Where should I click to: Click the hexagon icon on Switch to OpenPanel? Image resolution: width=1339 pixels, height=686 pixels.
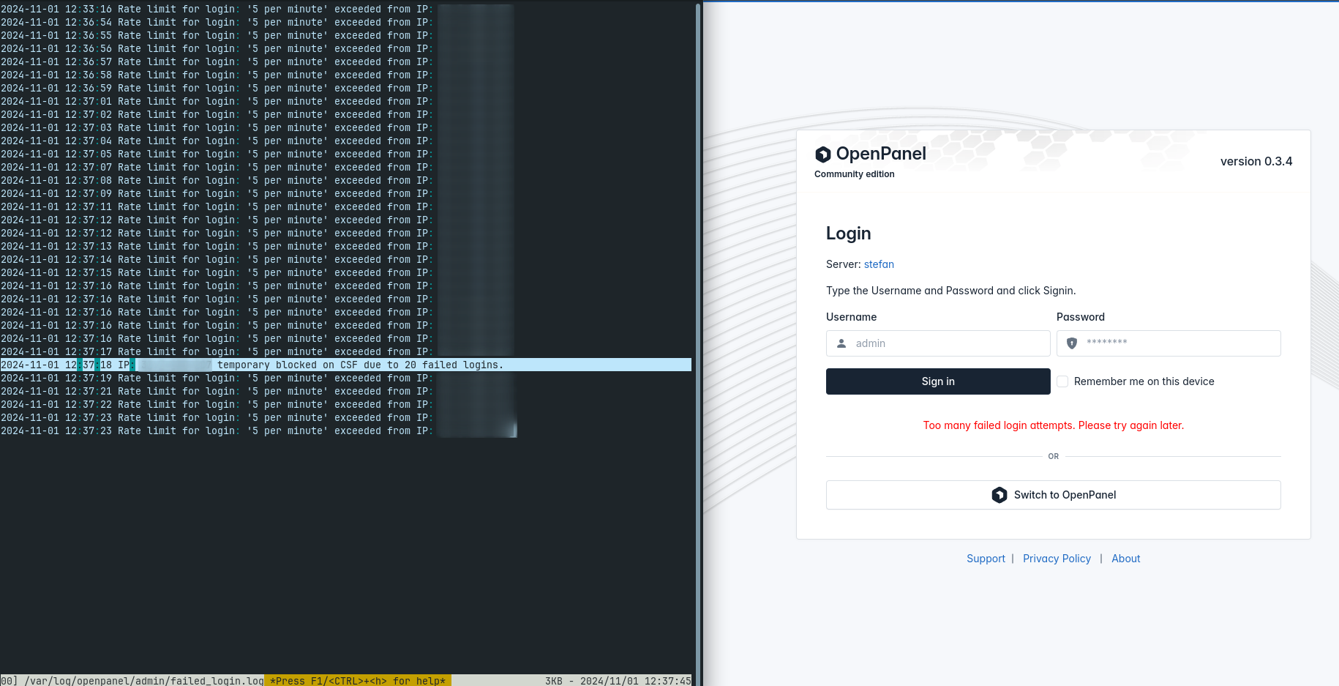click(x=999, y=495)
